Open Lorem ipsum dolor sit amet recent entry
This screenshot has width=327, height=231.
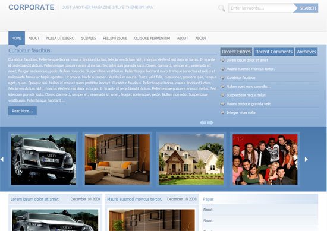247,60
